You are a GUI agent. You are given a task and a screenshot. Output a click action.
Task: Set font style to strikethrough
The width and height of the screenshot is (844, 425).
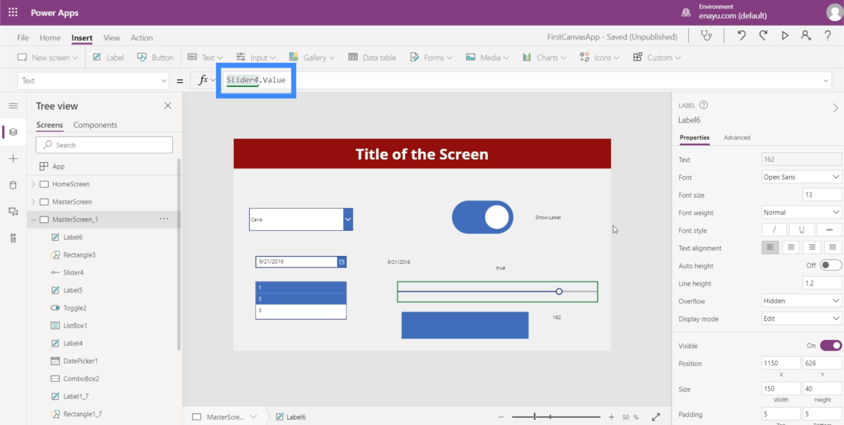829,230
